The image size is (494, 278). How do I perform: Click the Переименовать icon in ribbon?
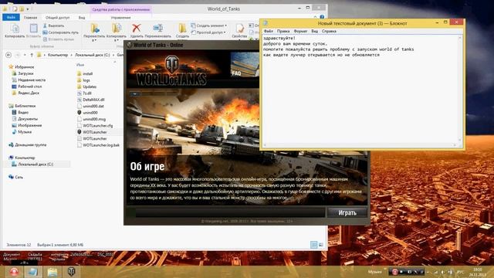point(157,28)
